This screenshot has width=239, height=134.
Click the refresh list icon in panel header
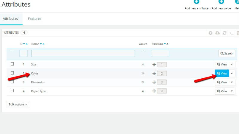pos(224,33)
